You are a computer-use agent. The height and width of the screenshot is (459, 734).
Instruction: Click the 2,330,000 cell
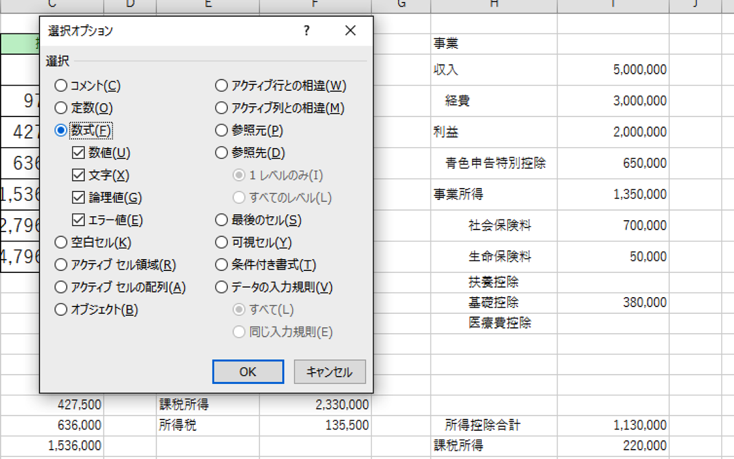pyautogui.click(x=316, y=405)
